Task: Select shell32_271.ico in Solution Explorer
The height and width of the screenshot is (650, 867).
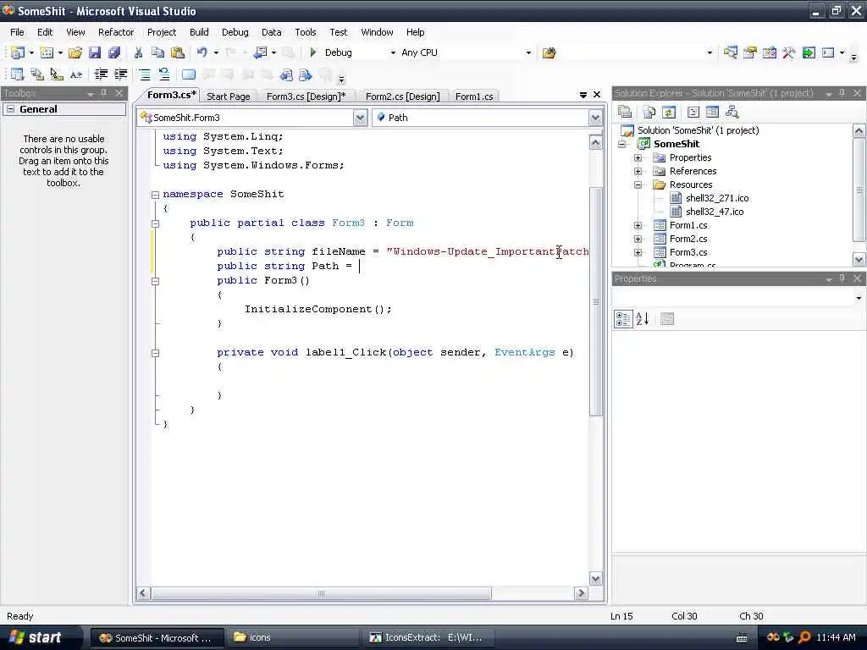Action: 717,198
